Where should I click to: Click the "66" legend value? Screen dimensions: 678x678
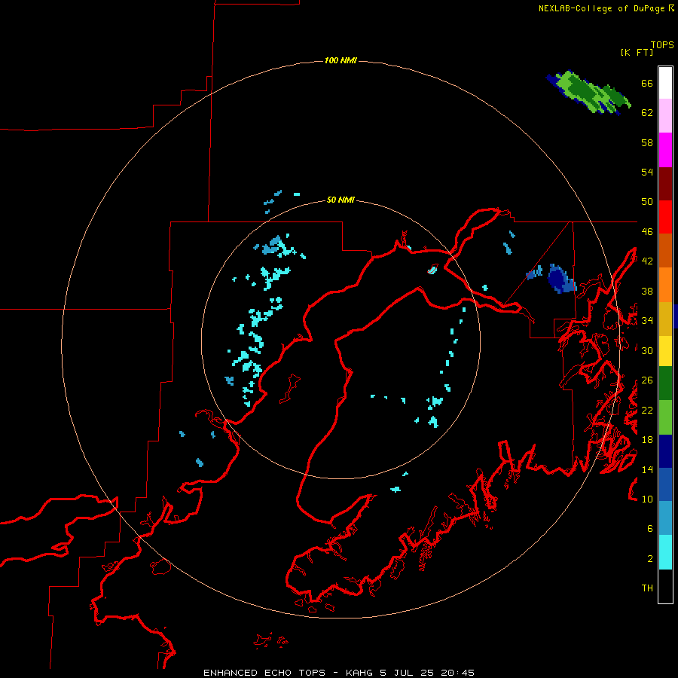647,84
